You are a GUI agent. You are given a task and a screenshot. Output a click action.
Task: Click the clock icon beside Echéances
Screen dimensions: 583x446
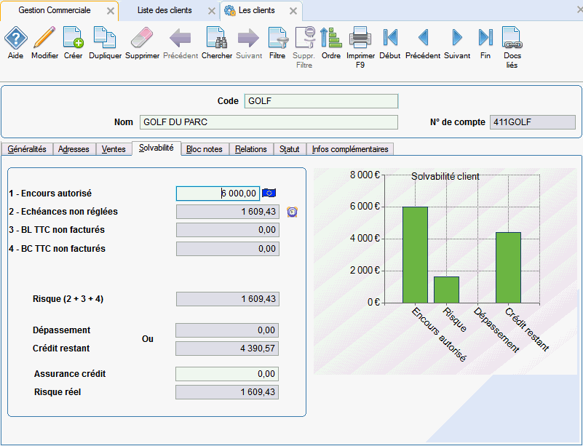point(293,212)
